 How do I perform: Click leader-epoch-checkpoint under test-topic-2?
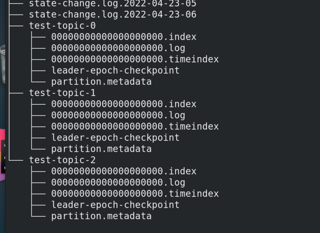click(x=115, y=205)
